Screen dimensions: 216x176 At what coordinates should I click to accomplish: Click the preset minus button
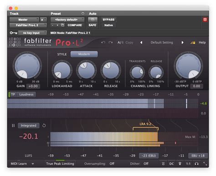click(52, 25)
